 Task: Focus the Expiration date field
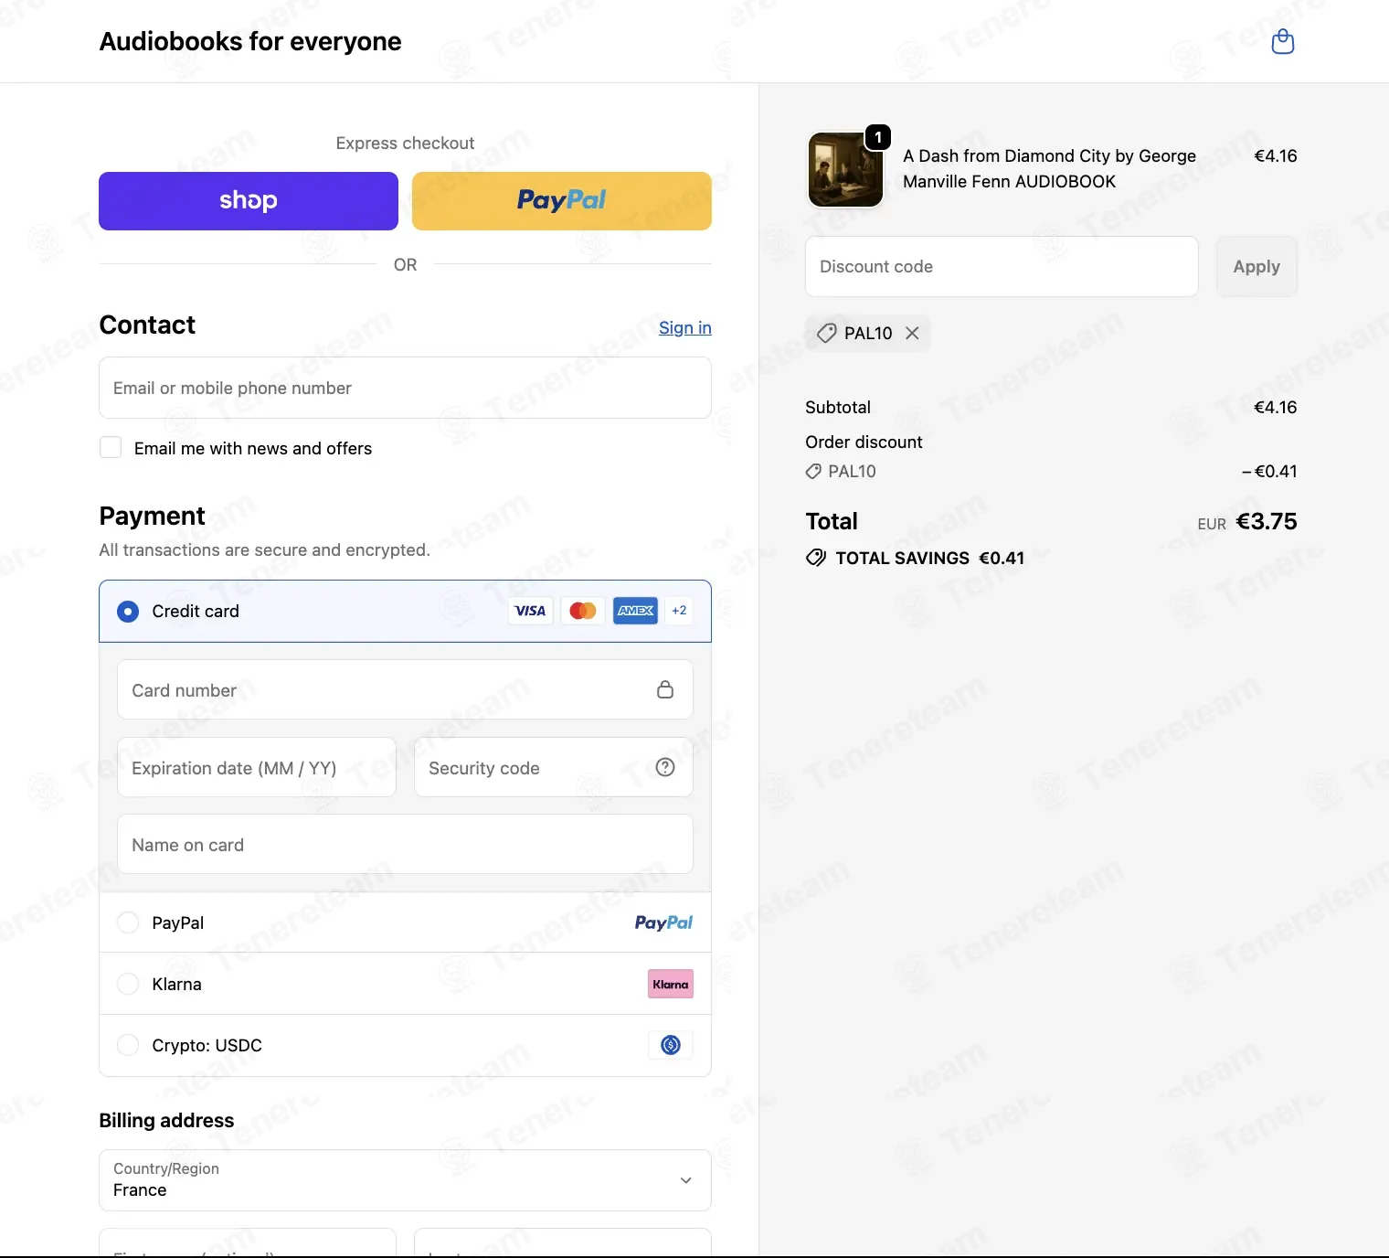pos(257,767)
